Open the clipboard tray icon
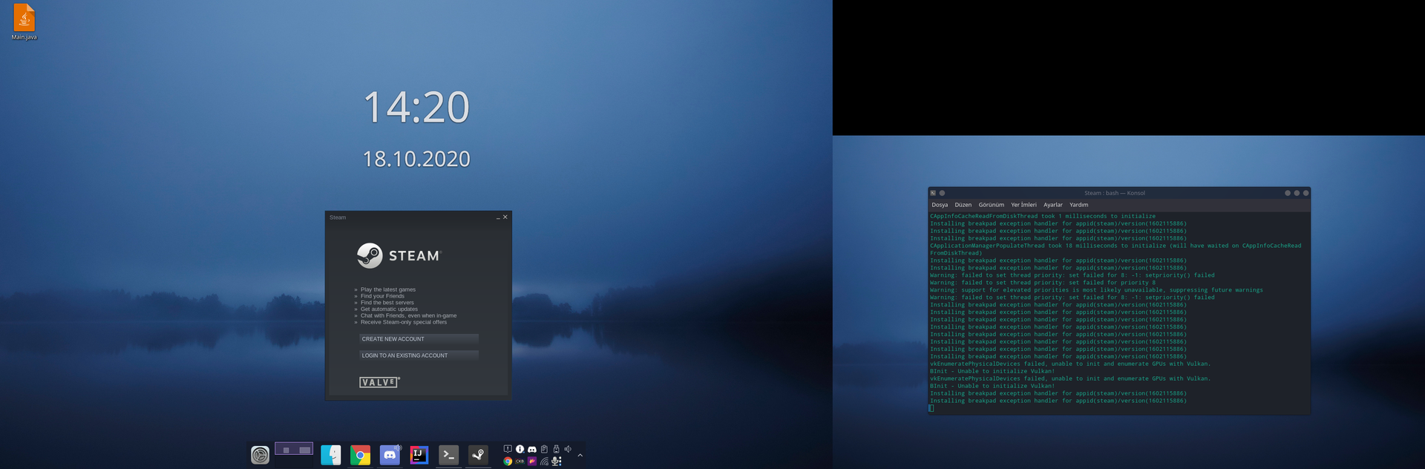 544,449
